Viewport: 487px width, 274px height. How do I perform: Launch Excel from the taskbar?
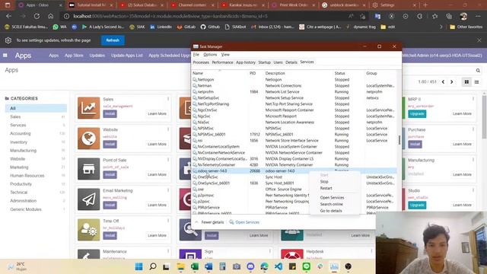click(x=195, y=266)
